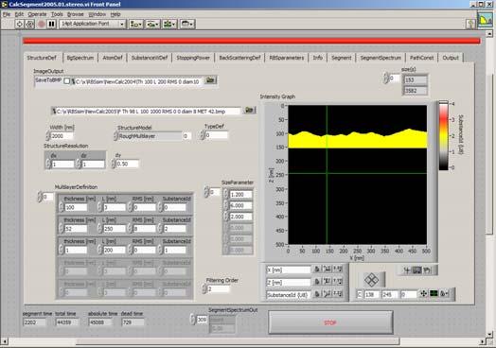Open the Help menu
The image size is (496, 348).
(115, 14)
